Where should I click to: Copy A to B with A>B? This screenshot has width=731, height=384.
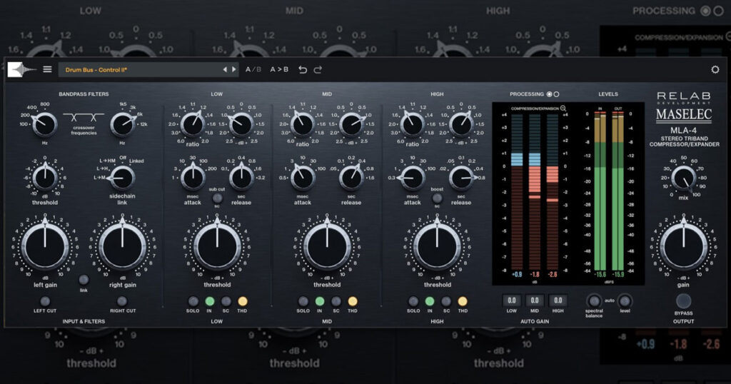coord(279,69)
